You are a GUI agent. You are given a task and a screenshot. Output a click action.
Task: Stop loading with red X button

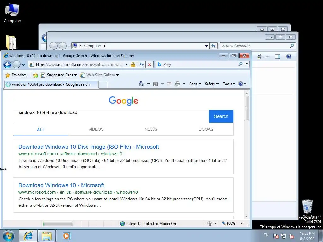(149, 64)
